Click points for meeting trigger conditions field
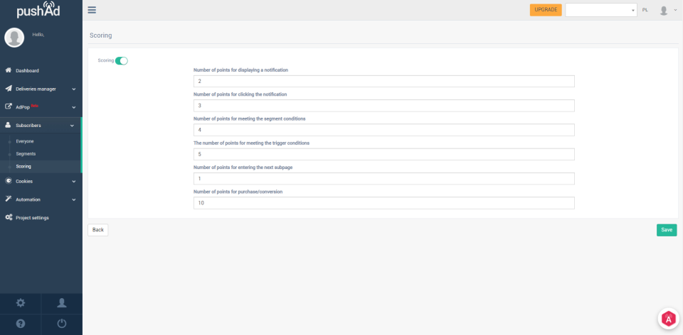 (383, 154)
